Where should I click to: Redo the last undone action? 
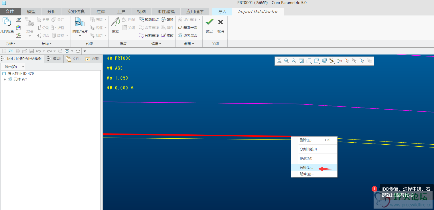point(49,51)
